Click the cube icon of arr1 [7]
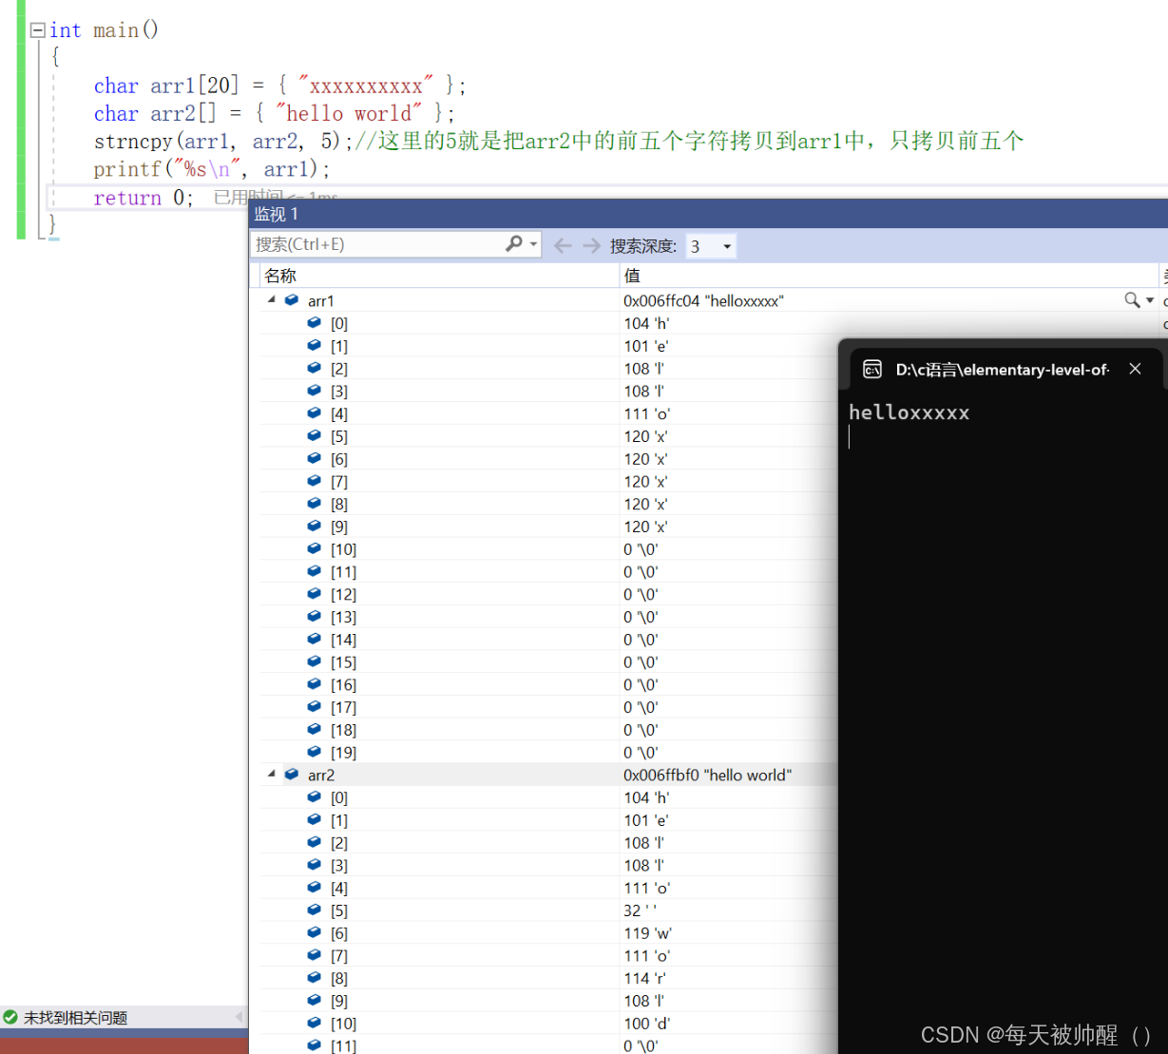The height and width of the screenshot is (1054, 1168). [315, 481]
